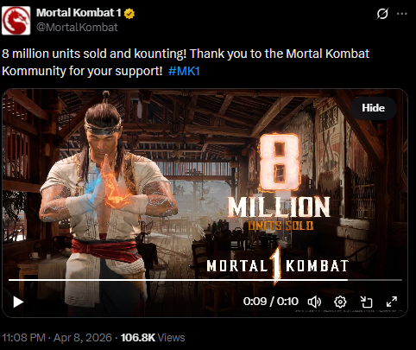The width and height of the screenshot is (416, 350).
Task: Click the 11:08 PM Apr 8, 2026 timestamp
Action: [x=57, y=338]
